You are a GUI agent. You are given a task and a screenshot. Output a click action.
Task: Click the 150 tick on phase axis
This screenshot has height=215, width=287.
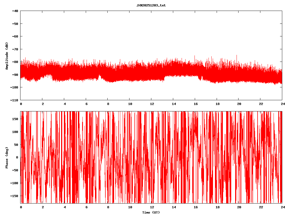pos(15,119)
